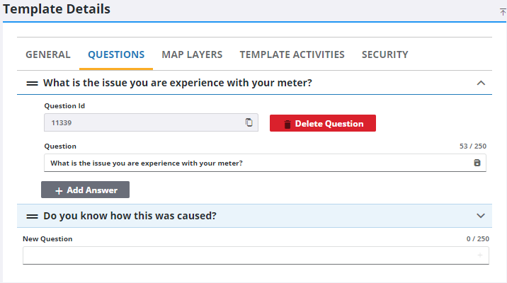507x283 pixels.
Task: Copy the Question Id value
Action: pos(249,122)
